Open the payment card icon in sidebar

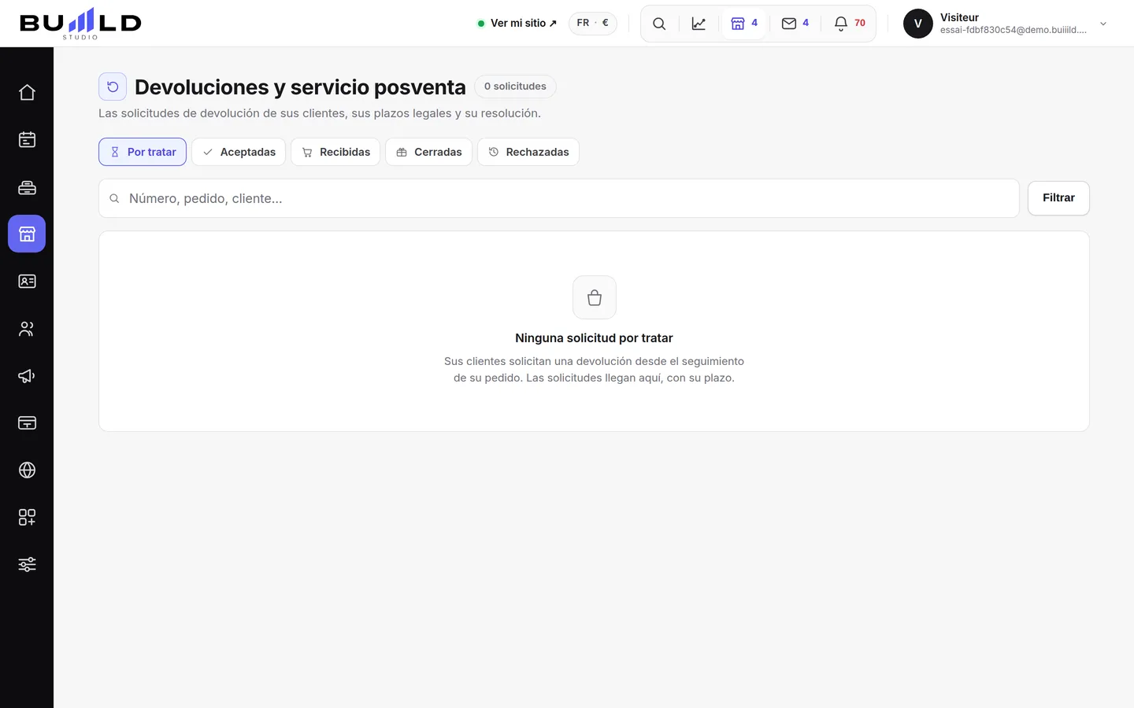pyautogui.click(x=27, y=423)
